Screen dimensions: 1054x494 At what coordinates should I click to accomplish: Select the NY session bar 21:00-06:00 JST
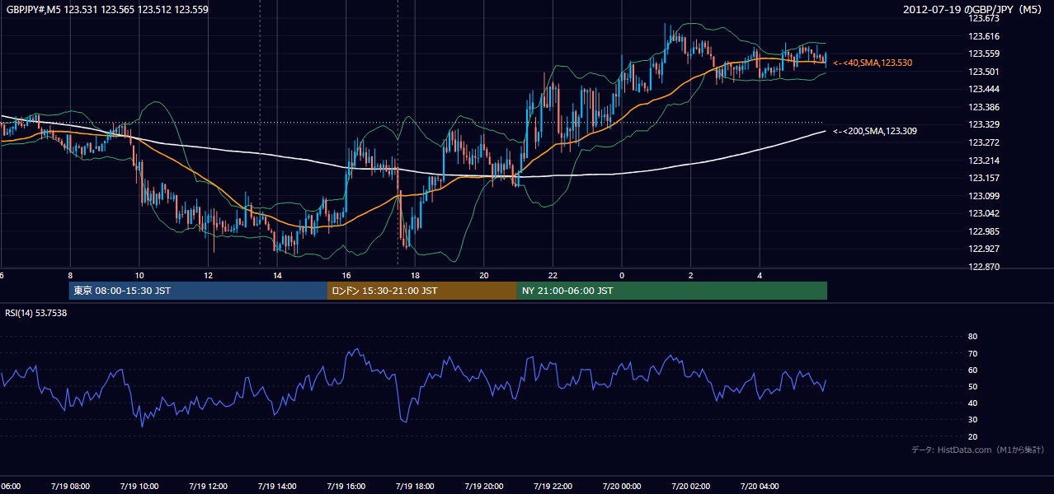point(672,291)
